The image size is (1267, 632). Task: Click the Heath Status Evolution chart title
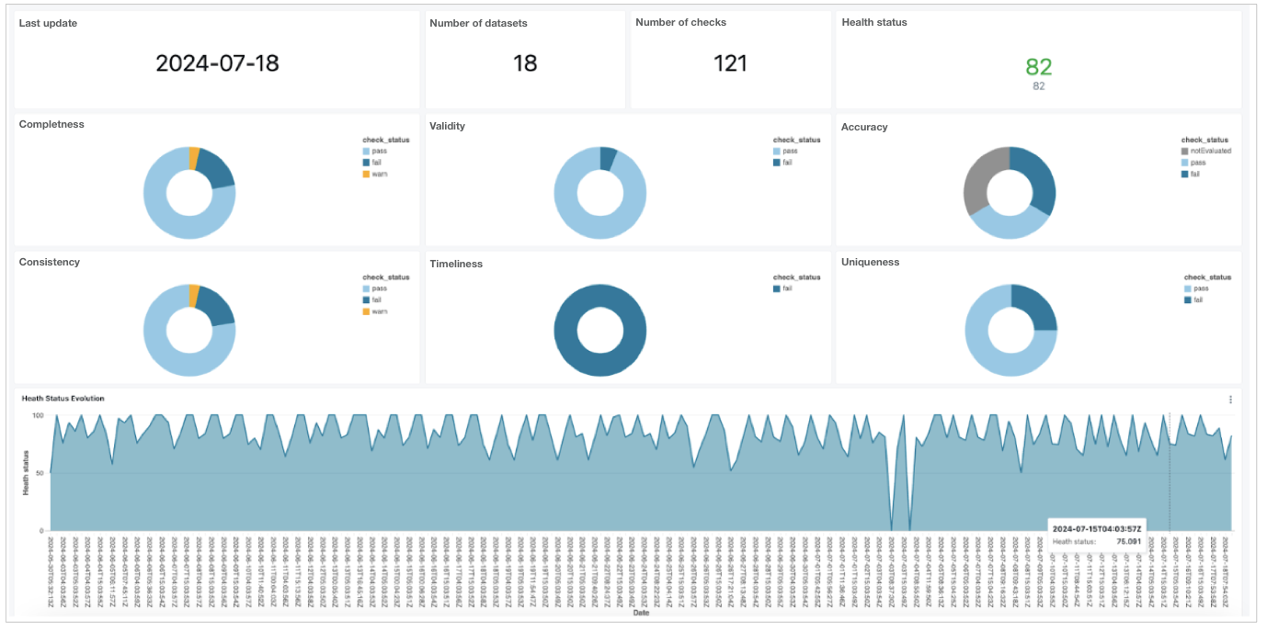63,399
